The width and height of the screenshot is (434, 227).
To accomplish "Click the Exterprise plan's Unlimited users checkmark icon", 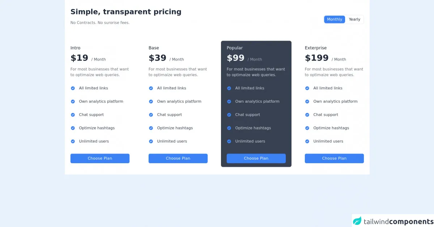I will click(307, 142).
